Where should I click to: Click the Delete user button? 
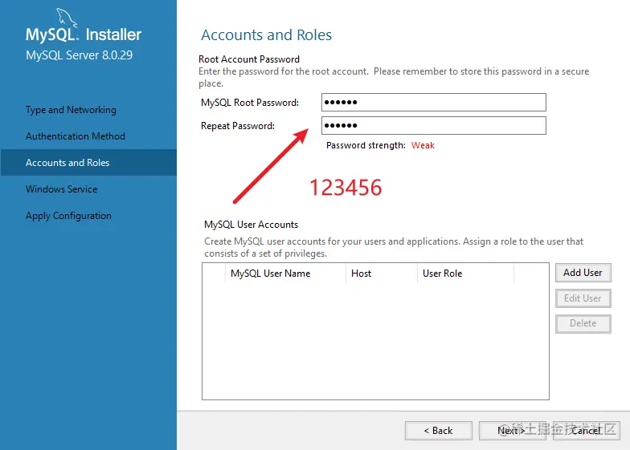click(x=583, y=324)
